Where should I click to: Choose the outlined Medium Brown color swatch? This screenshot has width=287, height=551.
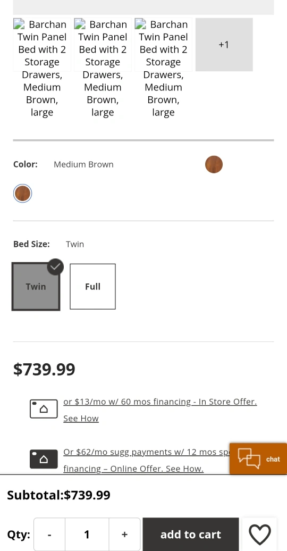[x=22, y=194]
